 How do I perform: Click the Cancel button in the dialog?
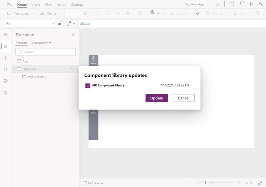coord(184,98)
